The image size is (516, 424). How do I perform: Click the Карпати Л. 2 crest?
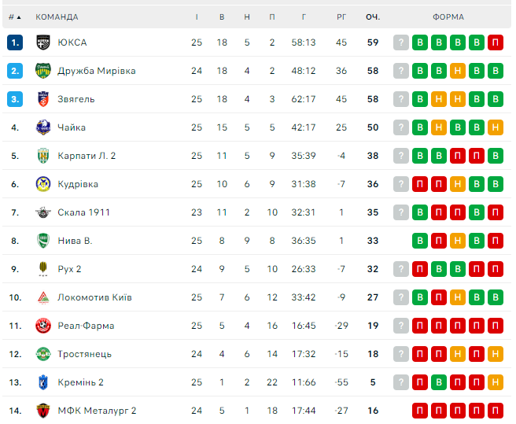click(42, 156)
